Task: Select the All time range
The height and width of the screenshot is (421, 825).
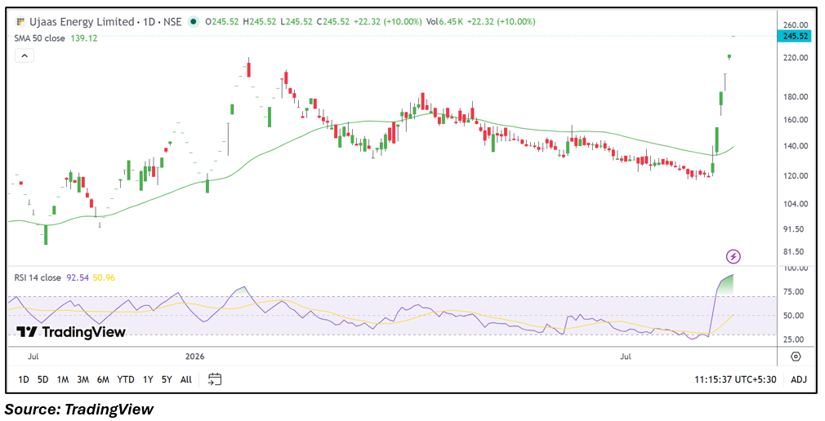Action: click(x=185, y=379)
